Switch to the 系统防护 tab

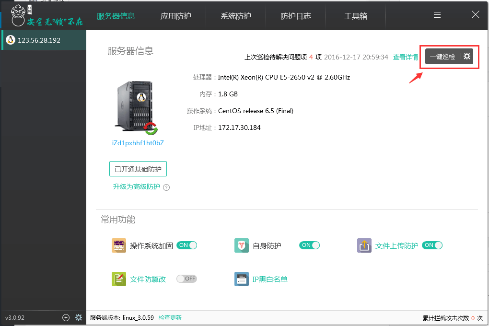(235, 15)
